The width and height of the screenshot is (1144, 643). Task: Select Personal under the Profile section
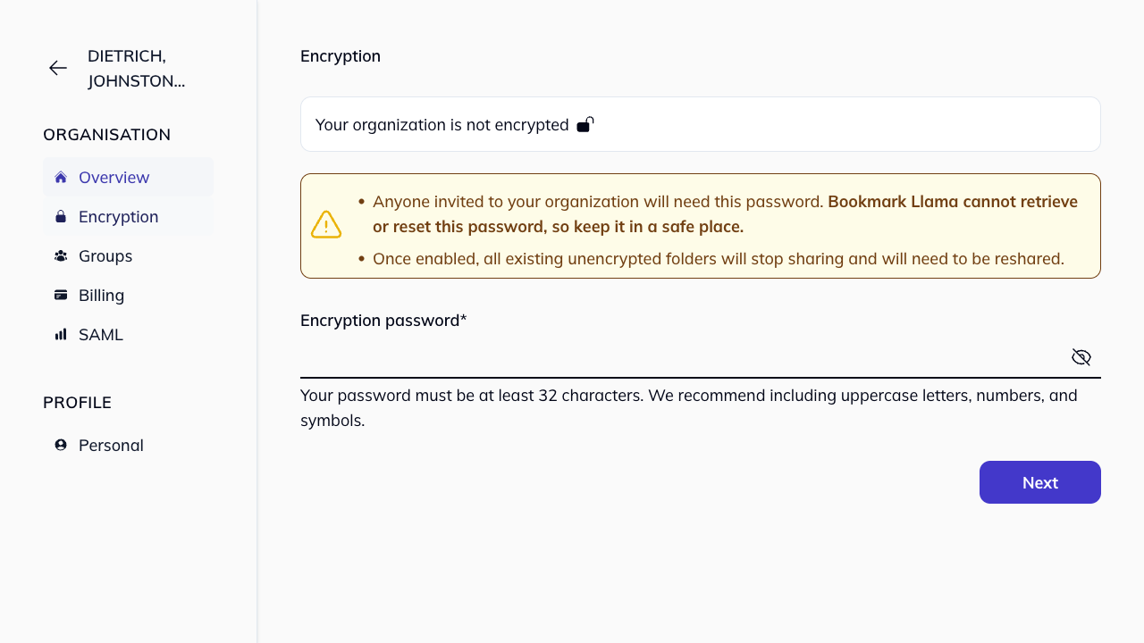click(x=111, y=445)
